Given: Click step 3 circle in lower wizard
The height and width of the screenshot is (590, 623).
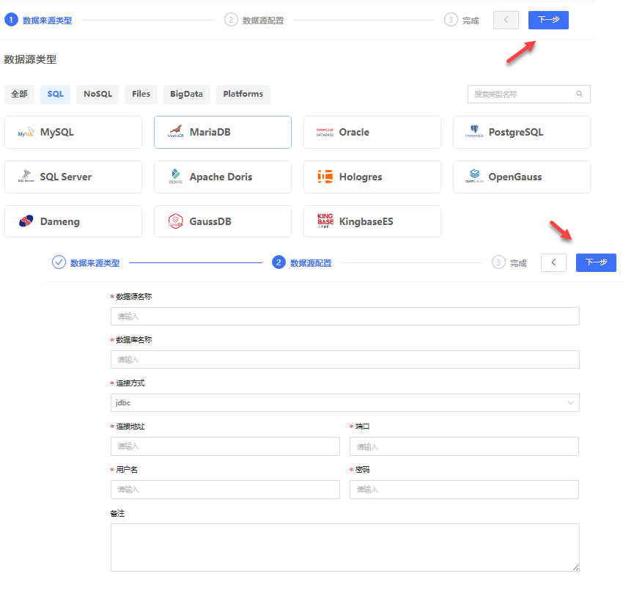Looking at the screenshot, I should point(498,262).
